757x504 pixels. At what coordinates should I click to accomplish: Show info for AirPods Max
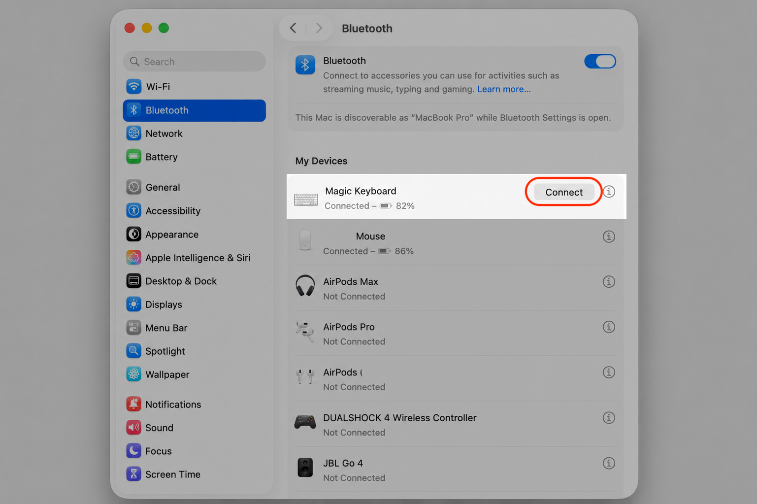[x=609, y=282]
